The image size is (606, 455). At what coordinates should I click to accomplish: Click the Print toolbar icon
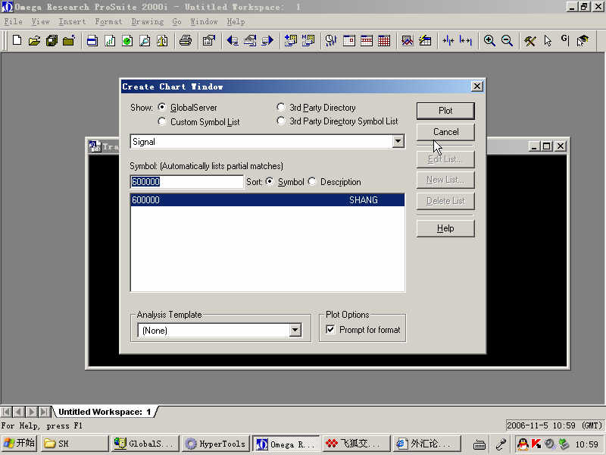point(185,41)
